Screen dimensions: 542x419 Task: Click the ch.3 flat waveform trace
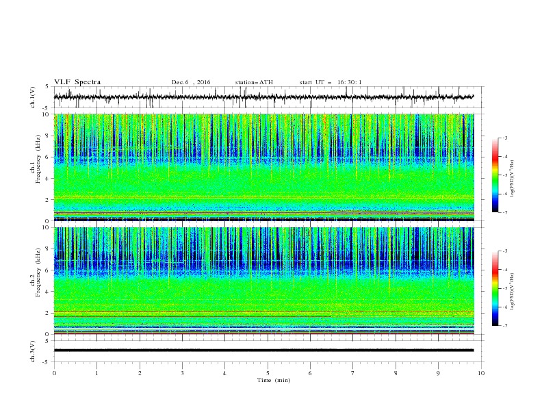(263, 351)
